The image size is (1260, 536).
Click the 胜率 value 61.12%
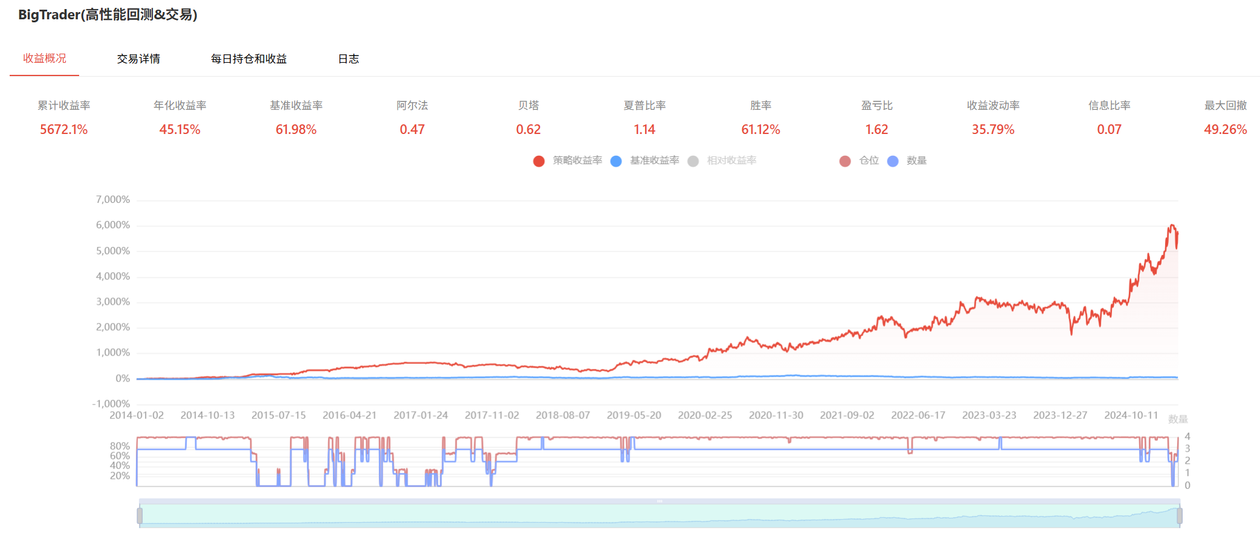pyautogui.click(x=760, y=129)
